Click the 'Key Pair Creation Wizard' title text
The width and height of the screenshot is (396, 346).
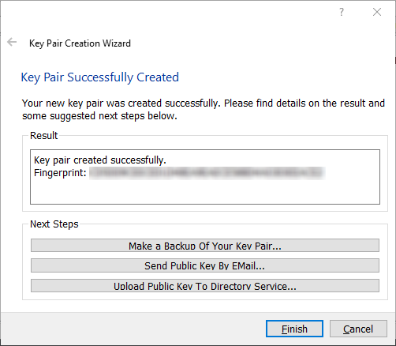pyautogui.click(x=80, y=43)
